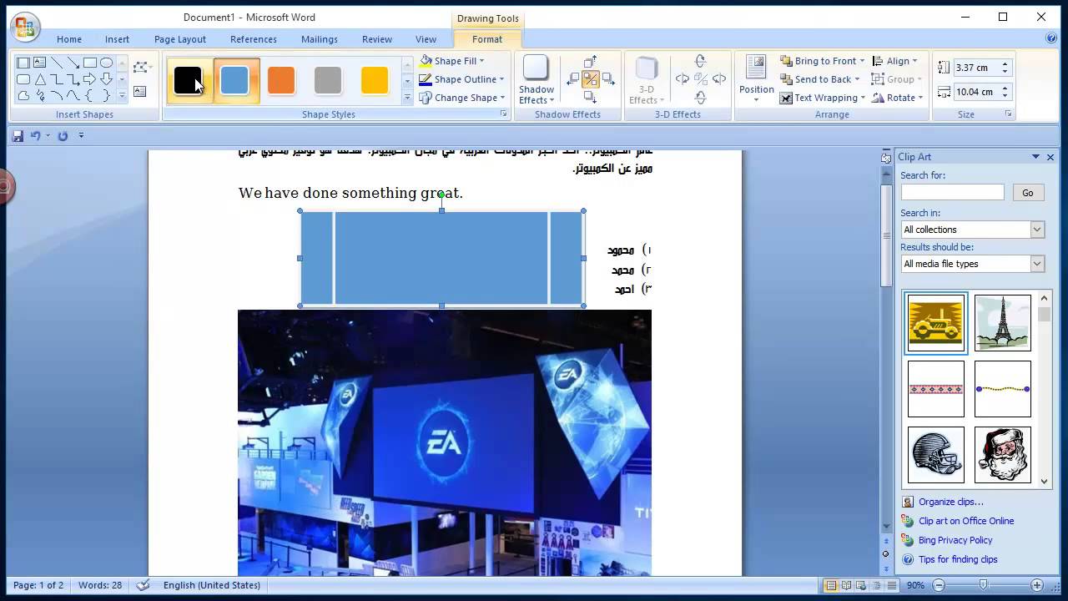Open Microsoft Office Word Help

(1051, 38)
